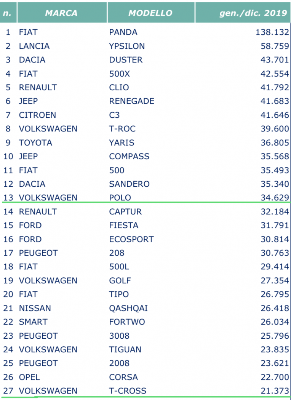Click the 138.132 sales value
This screenshot has width=291, height=400.
click(272, 32)
